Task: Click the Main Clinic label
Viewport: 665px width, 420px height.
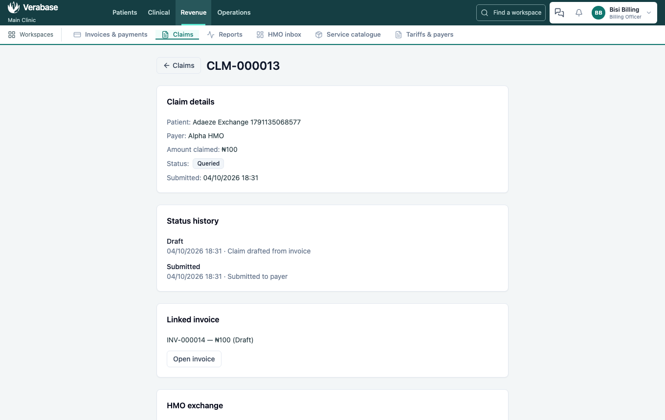Action: coord(22,21)
